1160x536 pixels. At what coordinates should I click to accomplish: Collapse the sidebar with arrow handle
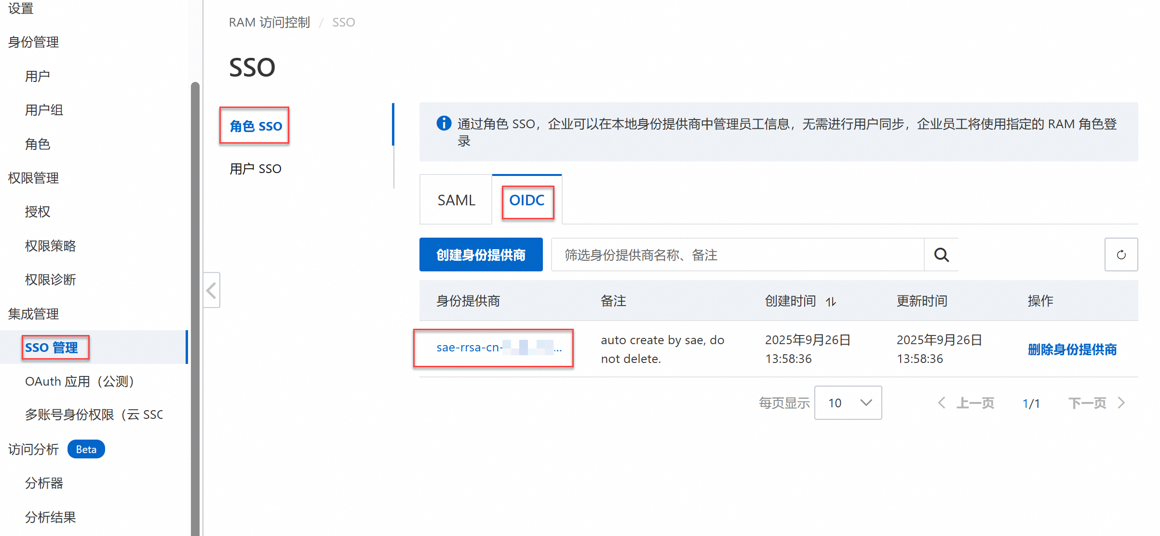point(212,290)
